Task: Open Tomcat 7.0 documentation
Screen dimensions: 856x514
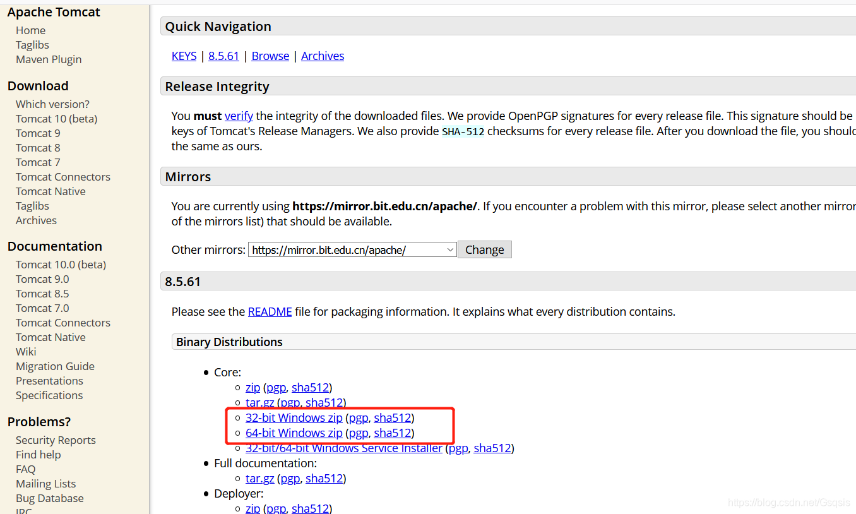Action: click(42, 308)
